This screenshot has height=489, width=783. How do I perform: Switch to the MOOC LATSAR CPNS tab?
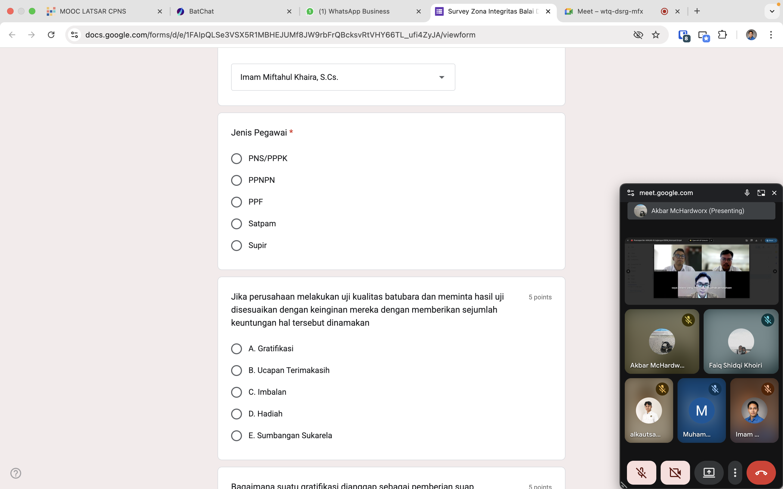pyautogui.click(x=93, y=11)
